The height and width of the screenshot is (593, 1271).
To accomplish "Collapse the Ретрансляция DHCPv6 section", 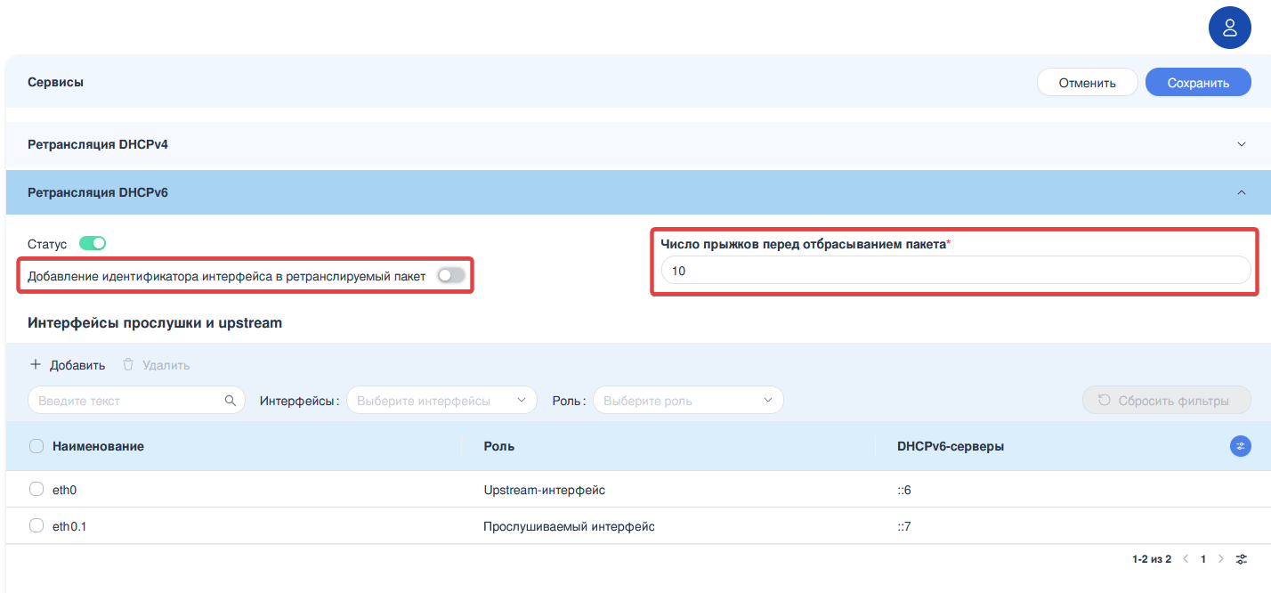I will tap(1242, 192).
